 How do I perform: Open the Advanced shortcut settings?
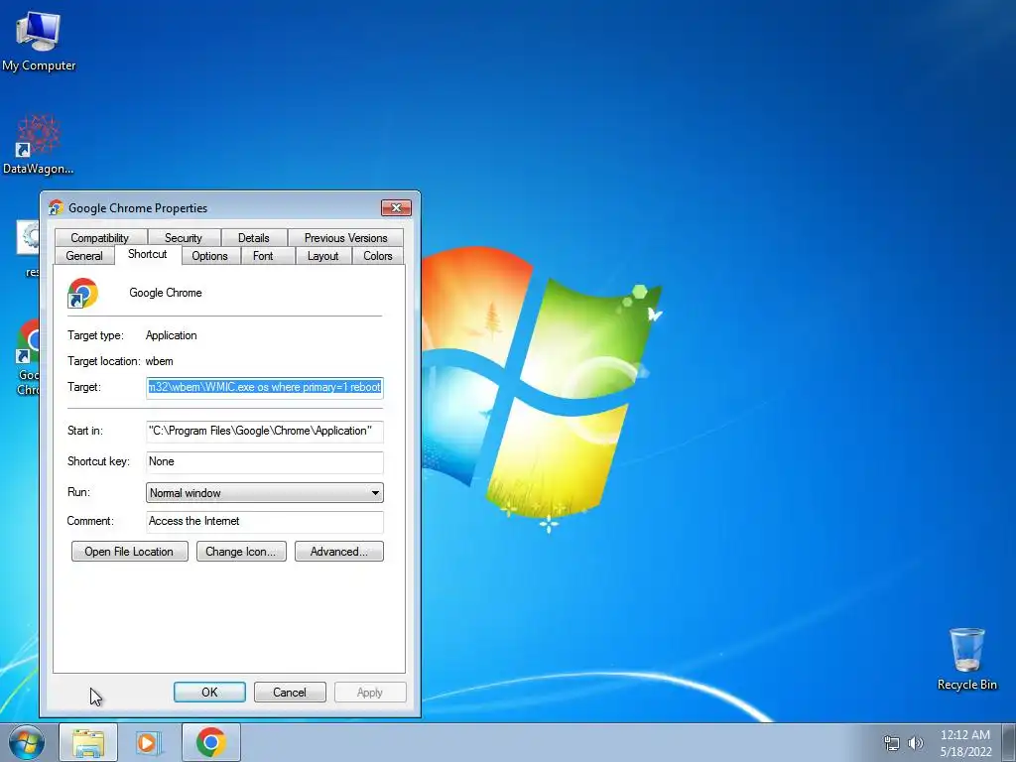tap(339, 552)
